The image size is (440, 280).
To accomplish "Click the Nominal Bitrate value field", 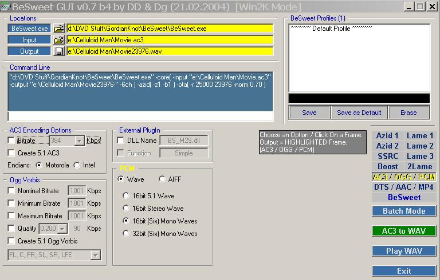I will [x=76, y=191].
